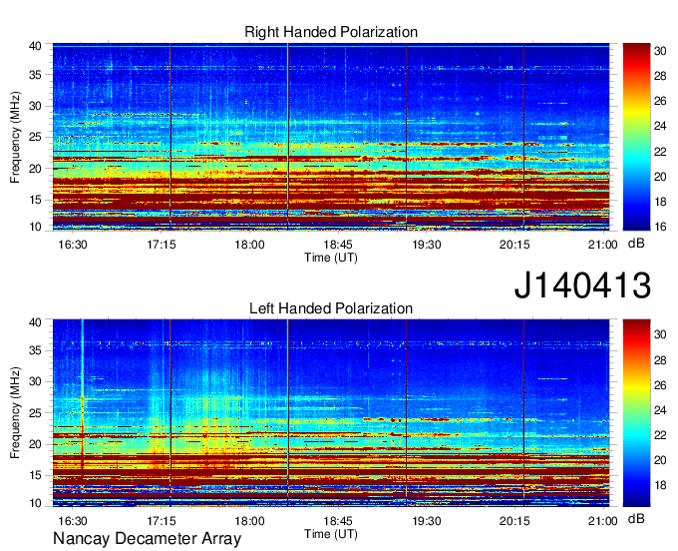Image resolution: width=678 pixels, height=551 pixels.
Task: Select the J140413 observation label
Action: (582, 285)
